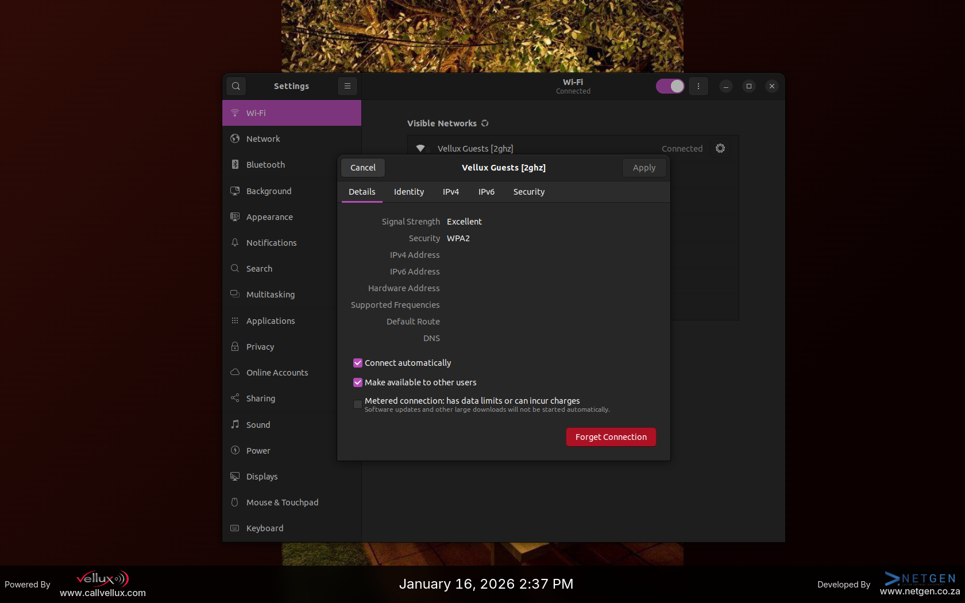Uncheck Connect automatically checkbox
The width and height of the screenshot is (965, 603).
click(358, 363)
